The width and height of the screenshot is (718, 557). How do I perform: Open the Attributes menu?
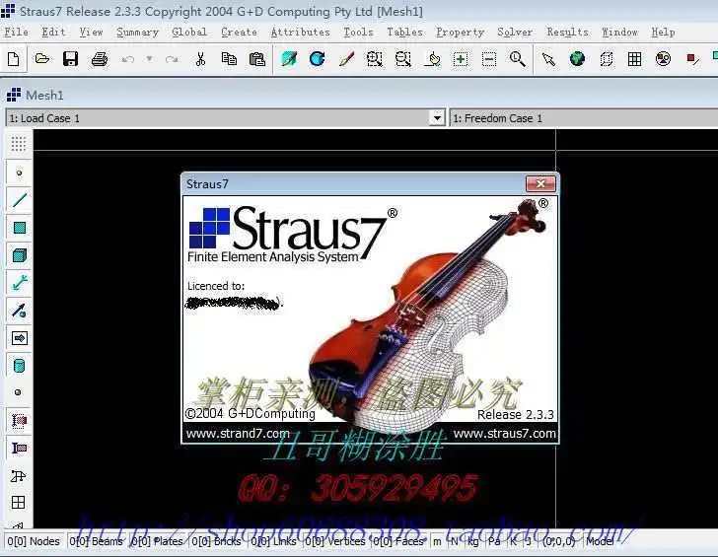(300, 32)
